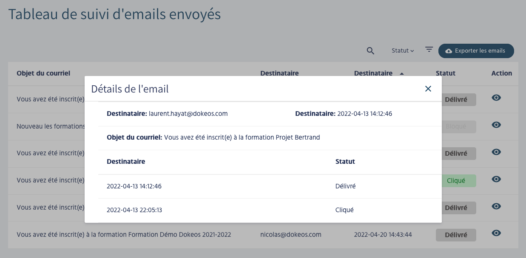
Task: Click the filter list icon
Action: coord(429,50)
